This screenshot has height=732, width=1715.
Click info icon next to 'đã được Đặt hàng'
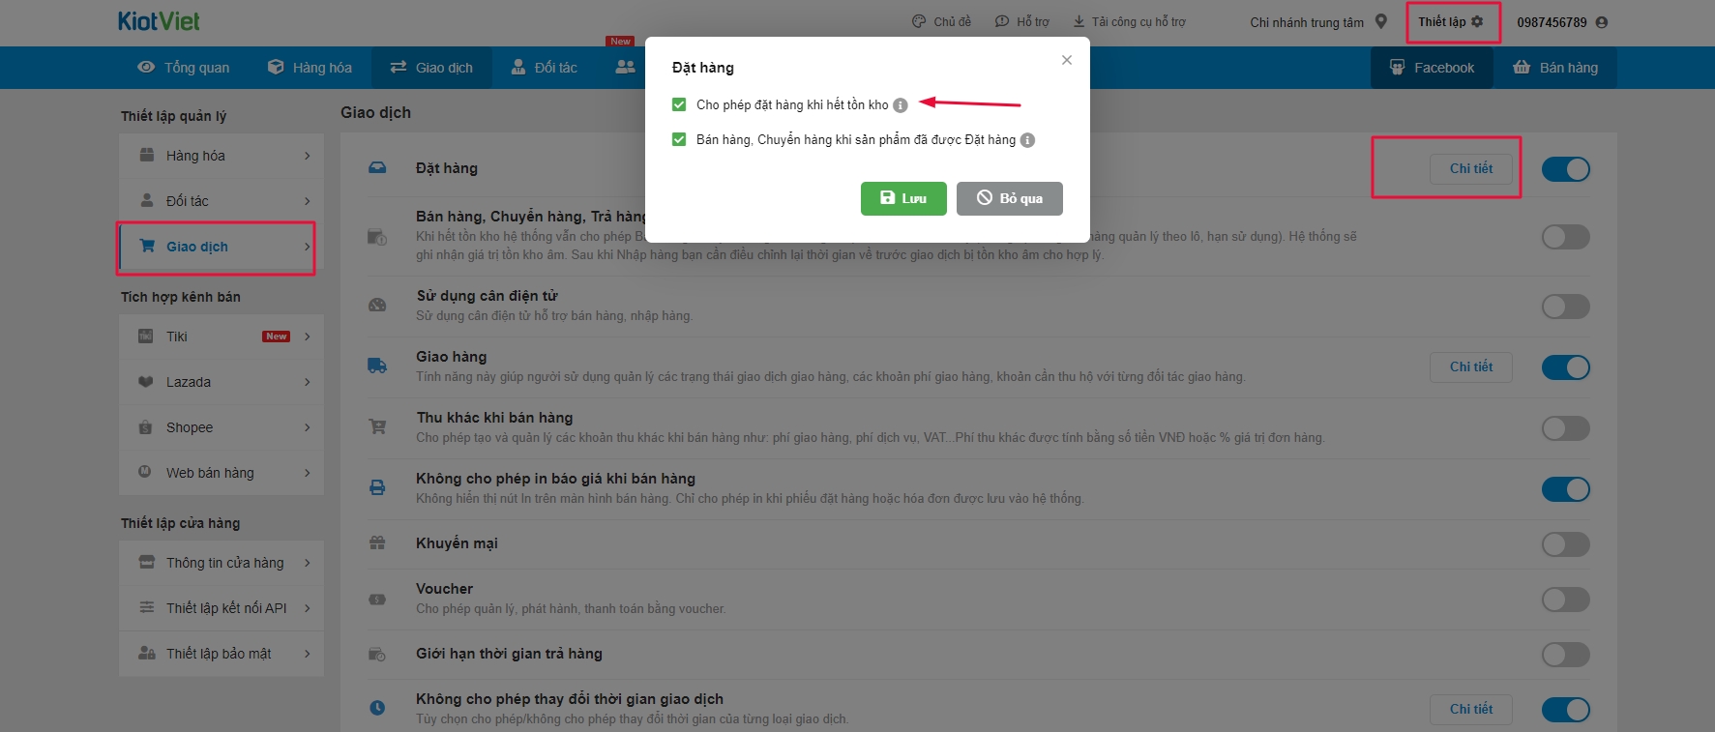click(x=1027, y=140)
